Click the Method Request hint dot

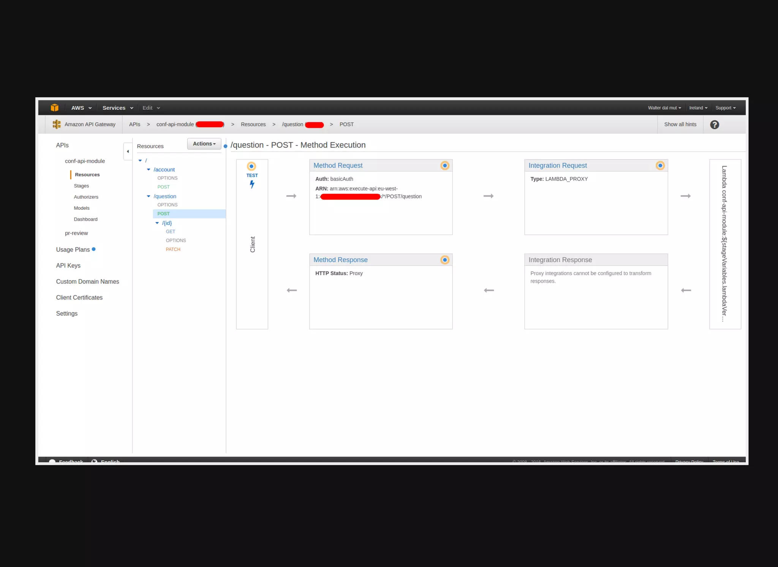click(x=444, y=166)
